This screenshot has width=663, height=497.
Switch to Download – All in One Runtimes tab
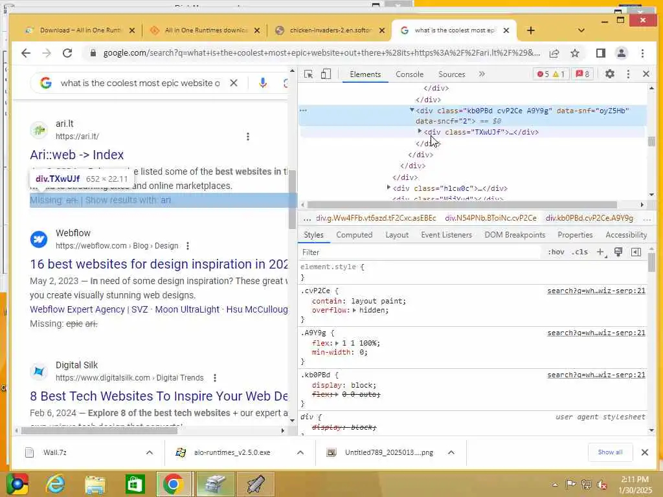tap(80, 30)
